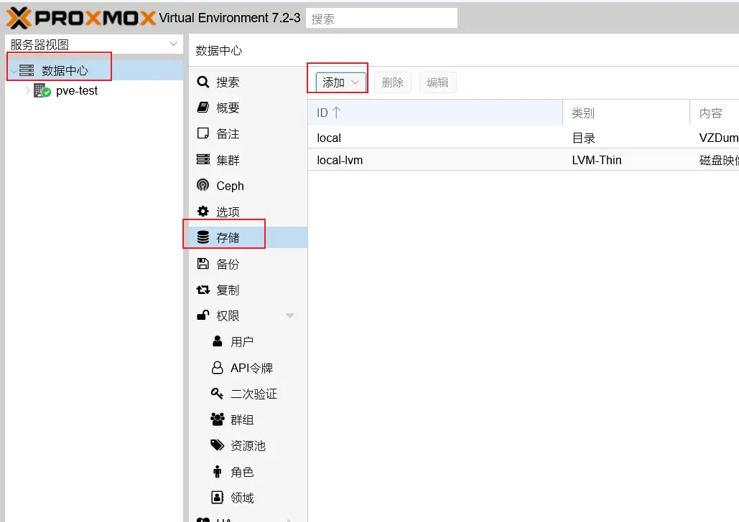739x522 pixels.
Task: Click the note icon for 备注
Action: pyautogui.click(x=203, y=134)
